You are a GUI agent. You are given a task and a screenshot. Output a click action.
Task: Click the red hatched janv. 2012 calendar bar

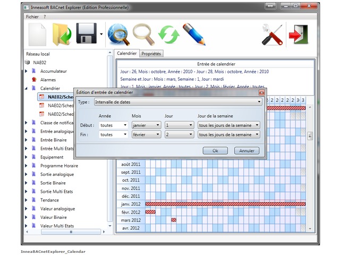click(225, 203)
